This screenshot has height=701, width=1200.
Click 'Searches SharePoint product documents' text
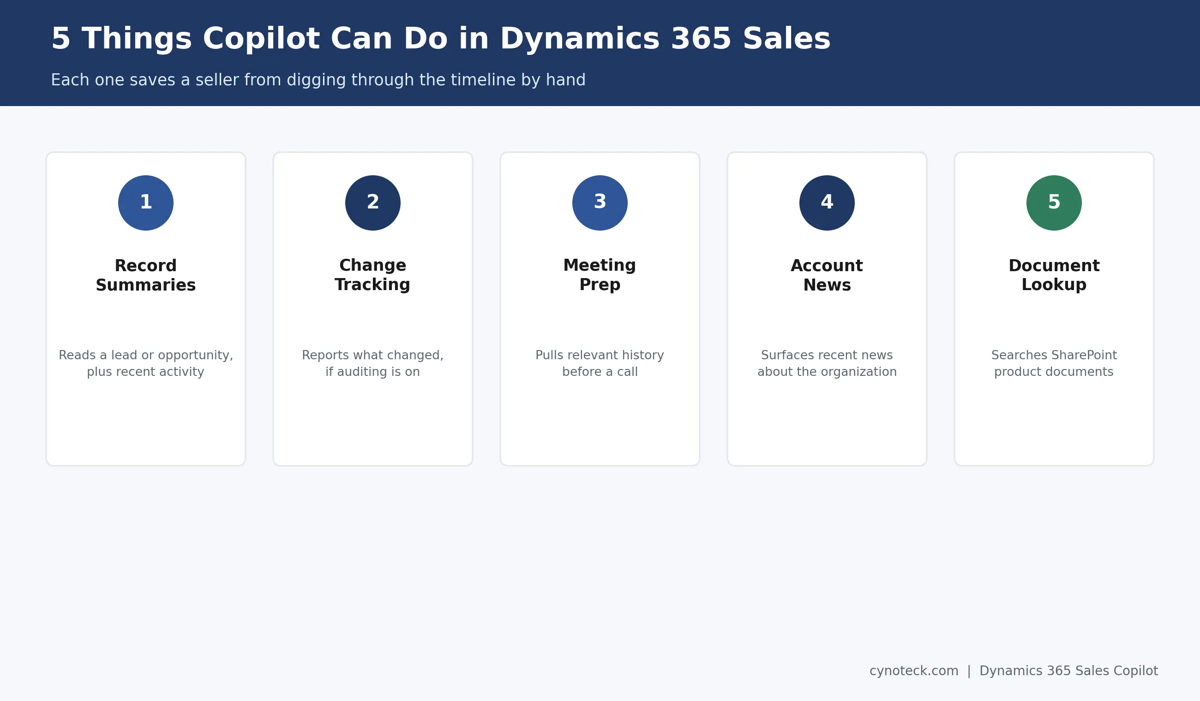pos(1054,363)
